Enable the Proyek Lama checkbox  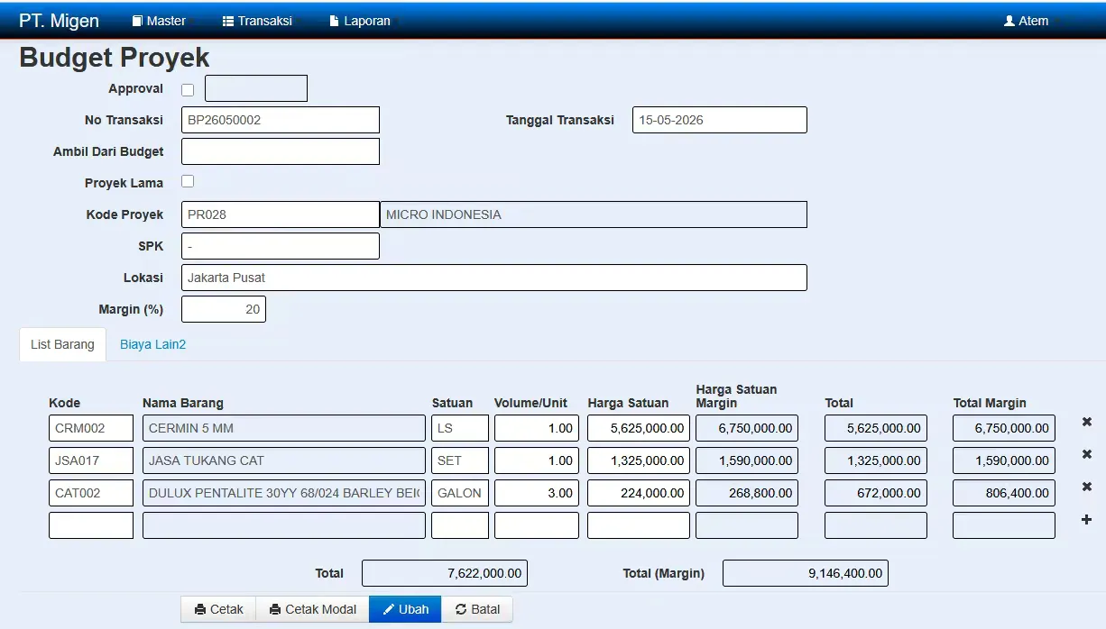click(x=188, y=181)
